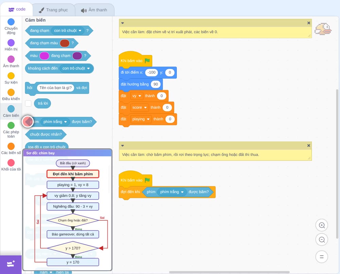
Task: Click the Tên của bạn là gì? field
Action: pos(55,88)
